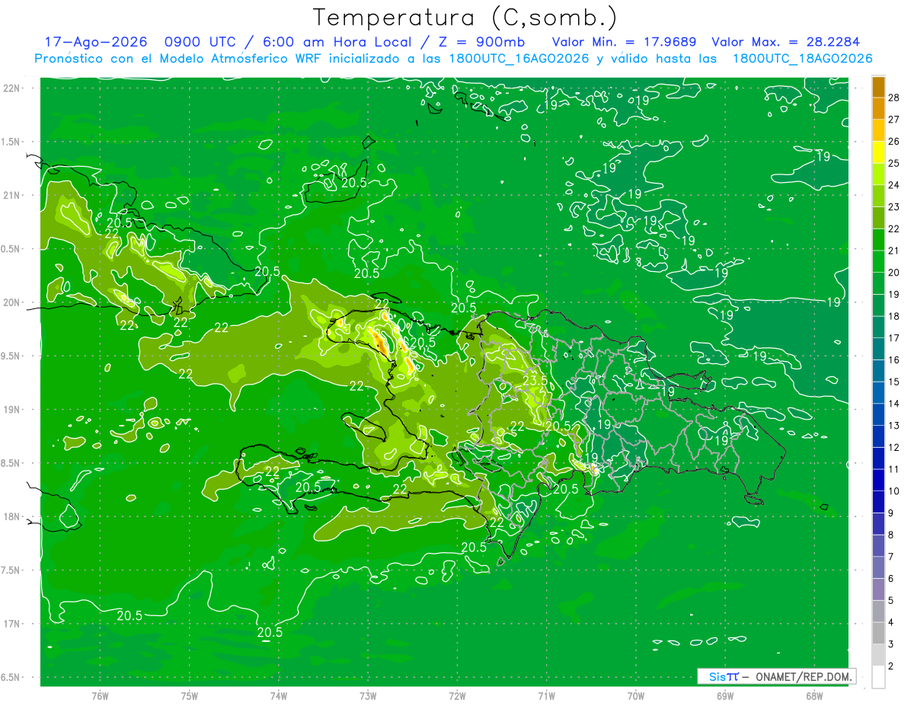
Task: Click the "69W" longitude axis label
Action: (x=725, y=695)
